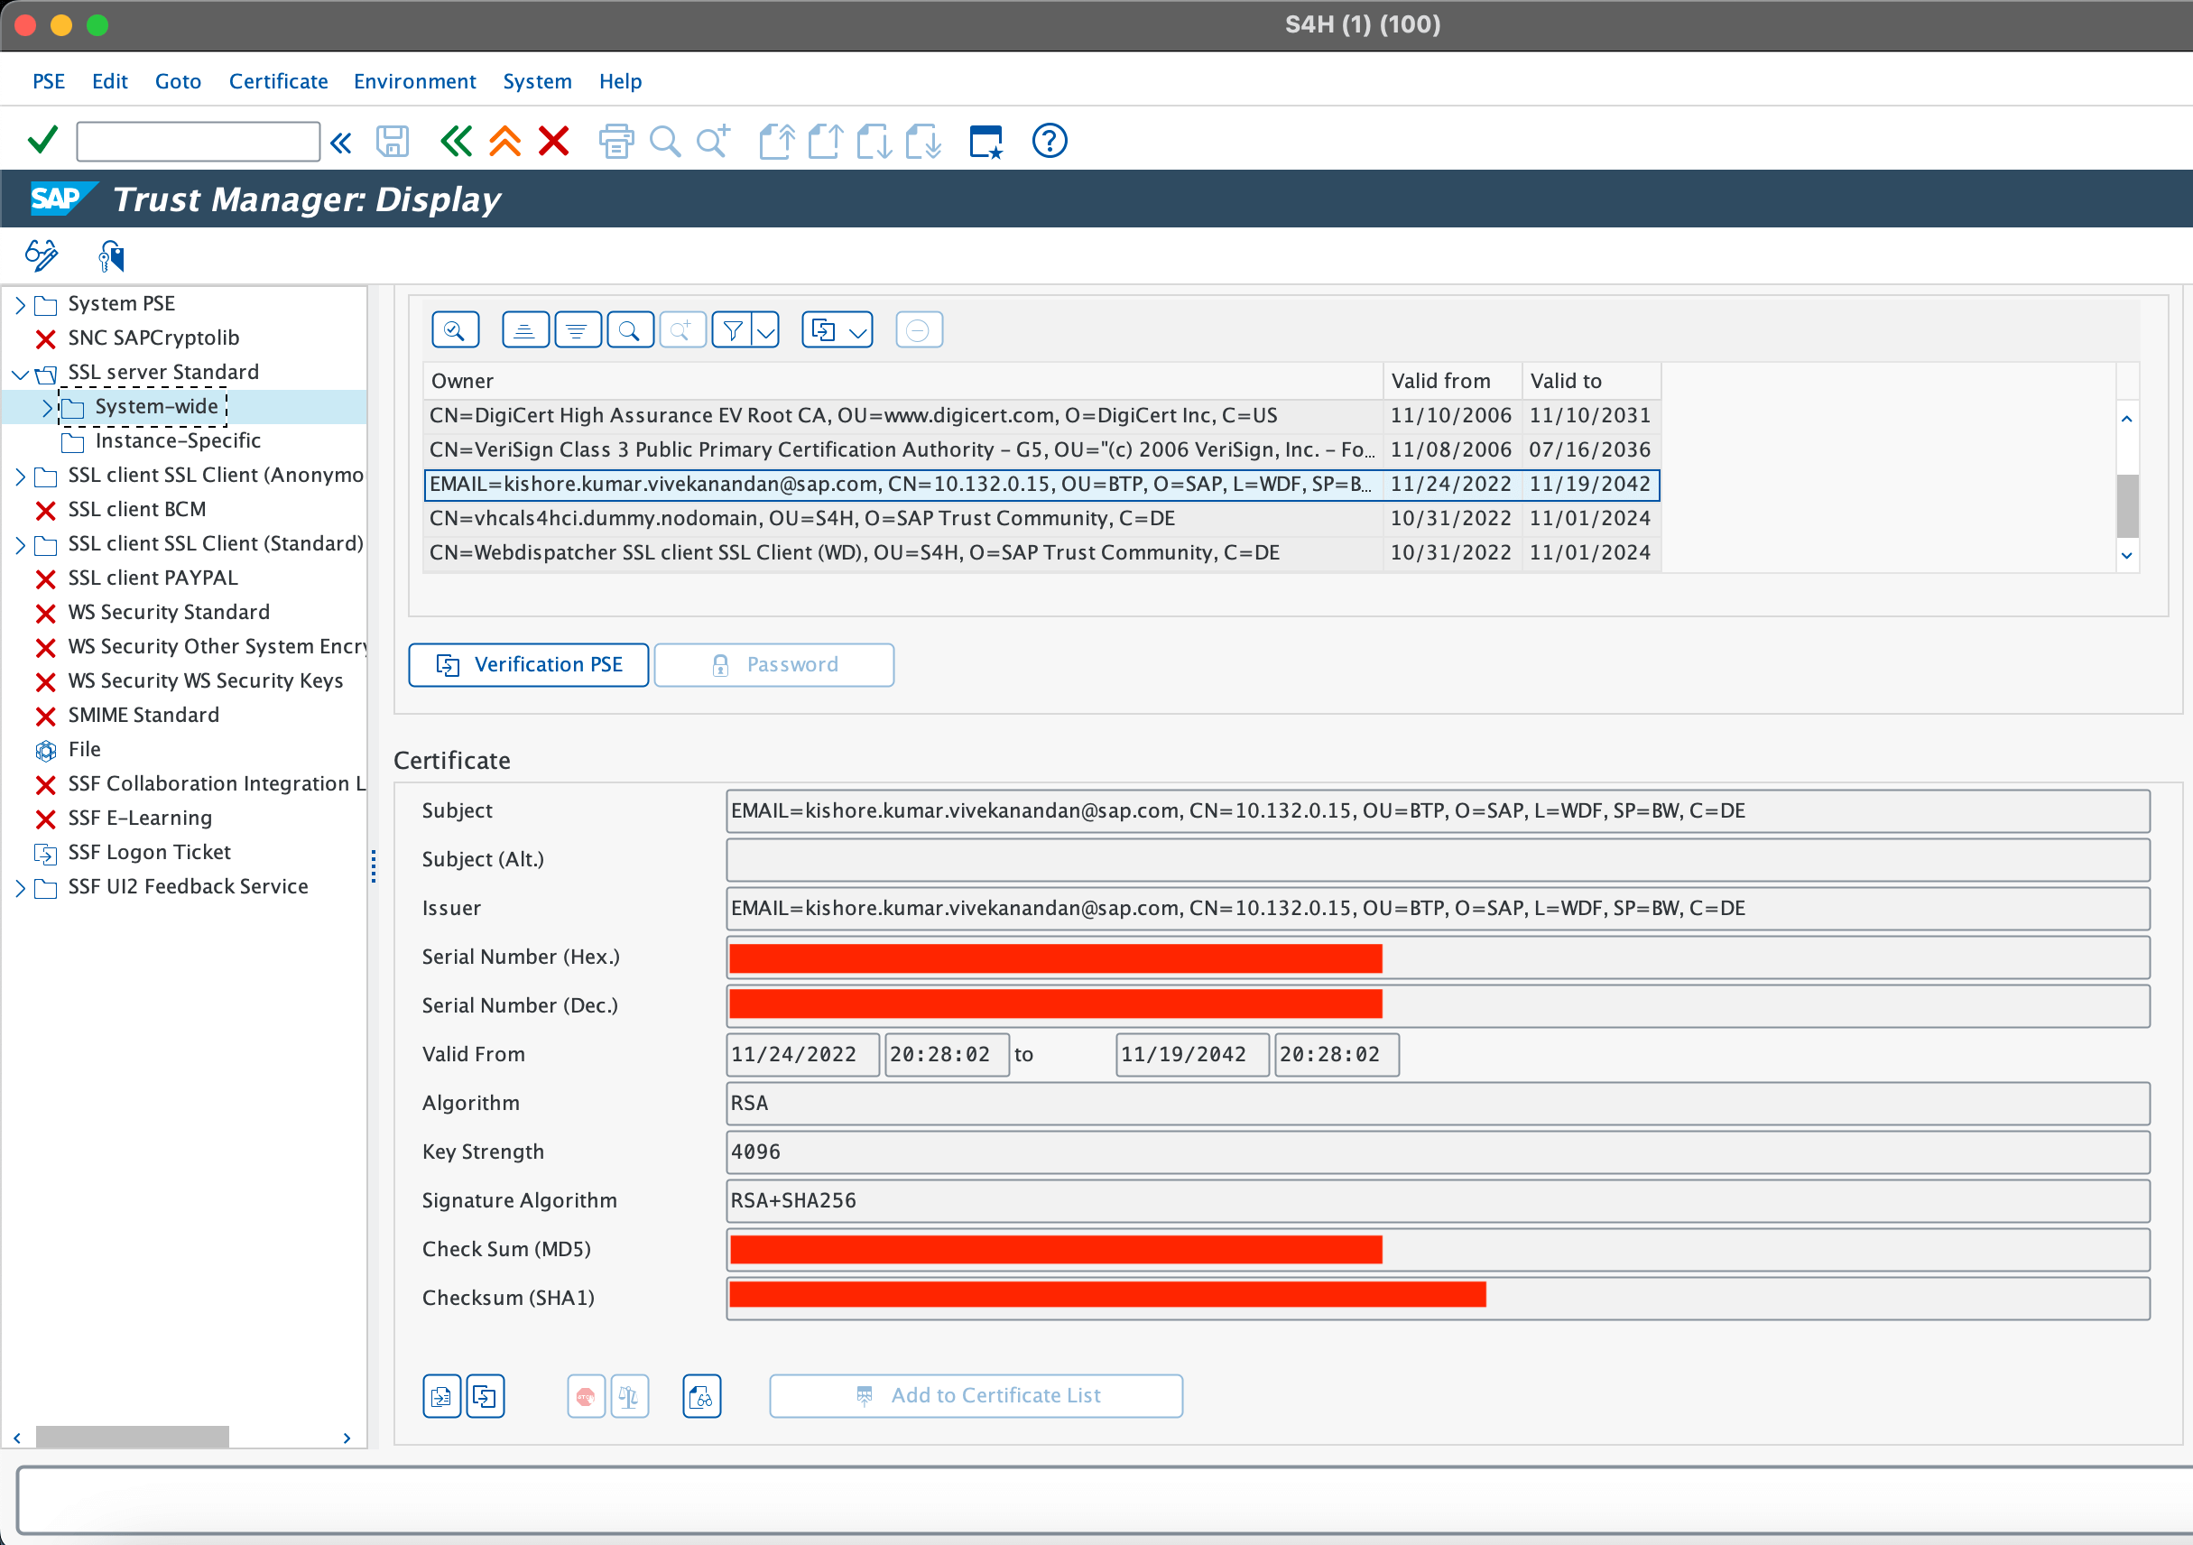Expand SSL client SSL Client (Anonymous) node
Screen dimensions: 2193x1545
click(x=20, y=476)
